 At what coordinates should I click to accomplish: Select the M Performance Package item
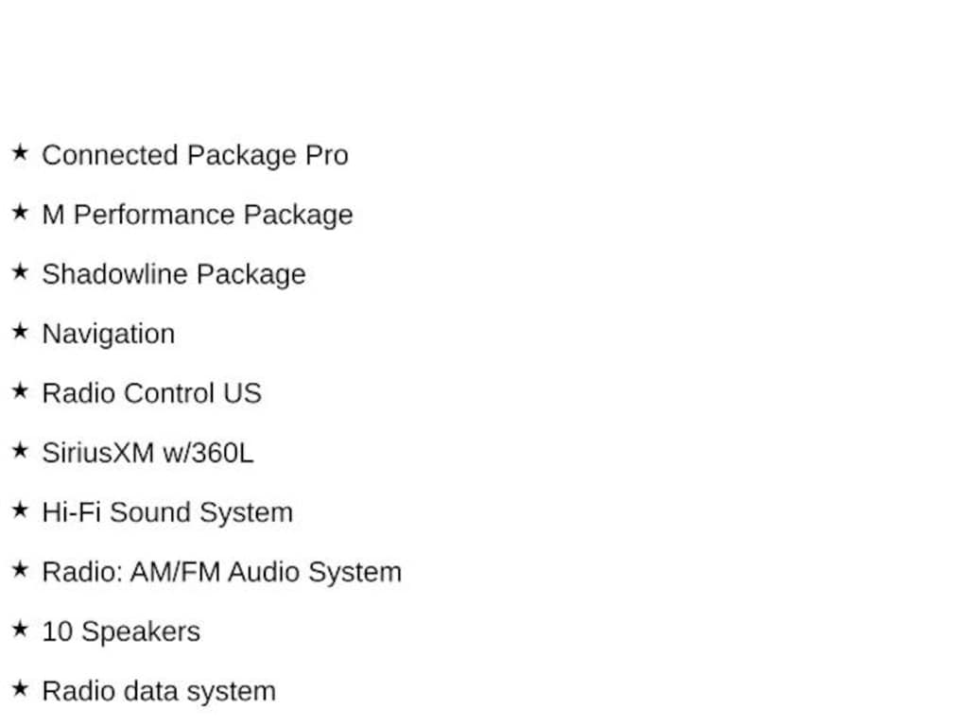click(x=198, y=216)
